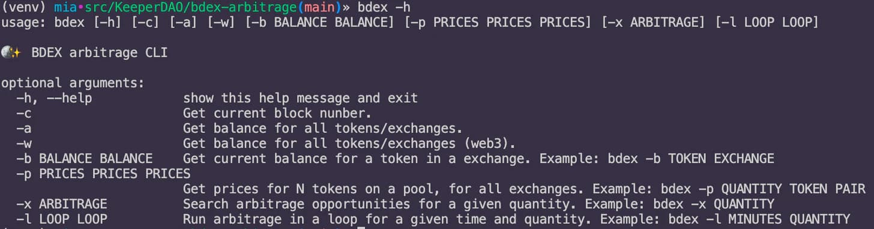Click the 'mia' username in prompt
Image resolution: width=874 pixels, height=229 pixels.
(65, 7)
